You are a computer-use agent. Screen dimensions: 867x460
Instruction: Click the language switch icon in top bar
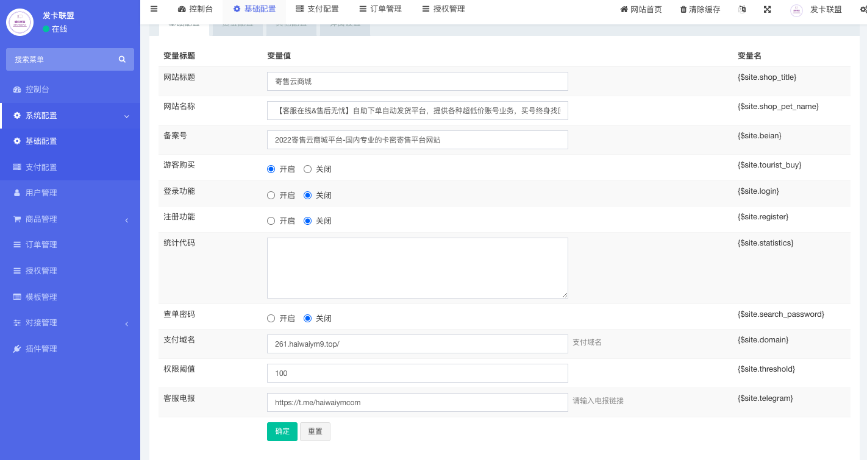[x=742, y=9]
